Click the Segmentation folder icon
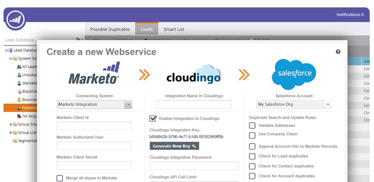 (x=15, y=141)
